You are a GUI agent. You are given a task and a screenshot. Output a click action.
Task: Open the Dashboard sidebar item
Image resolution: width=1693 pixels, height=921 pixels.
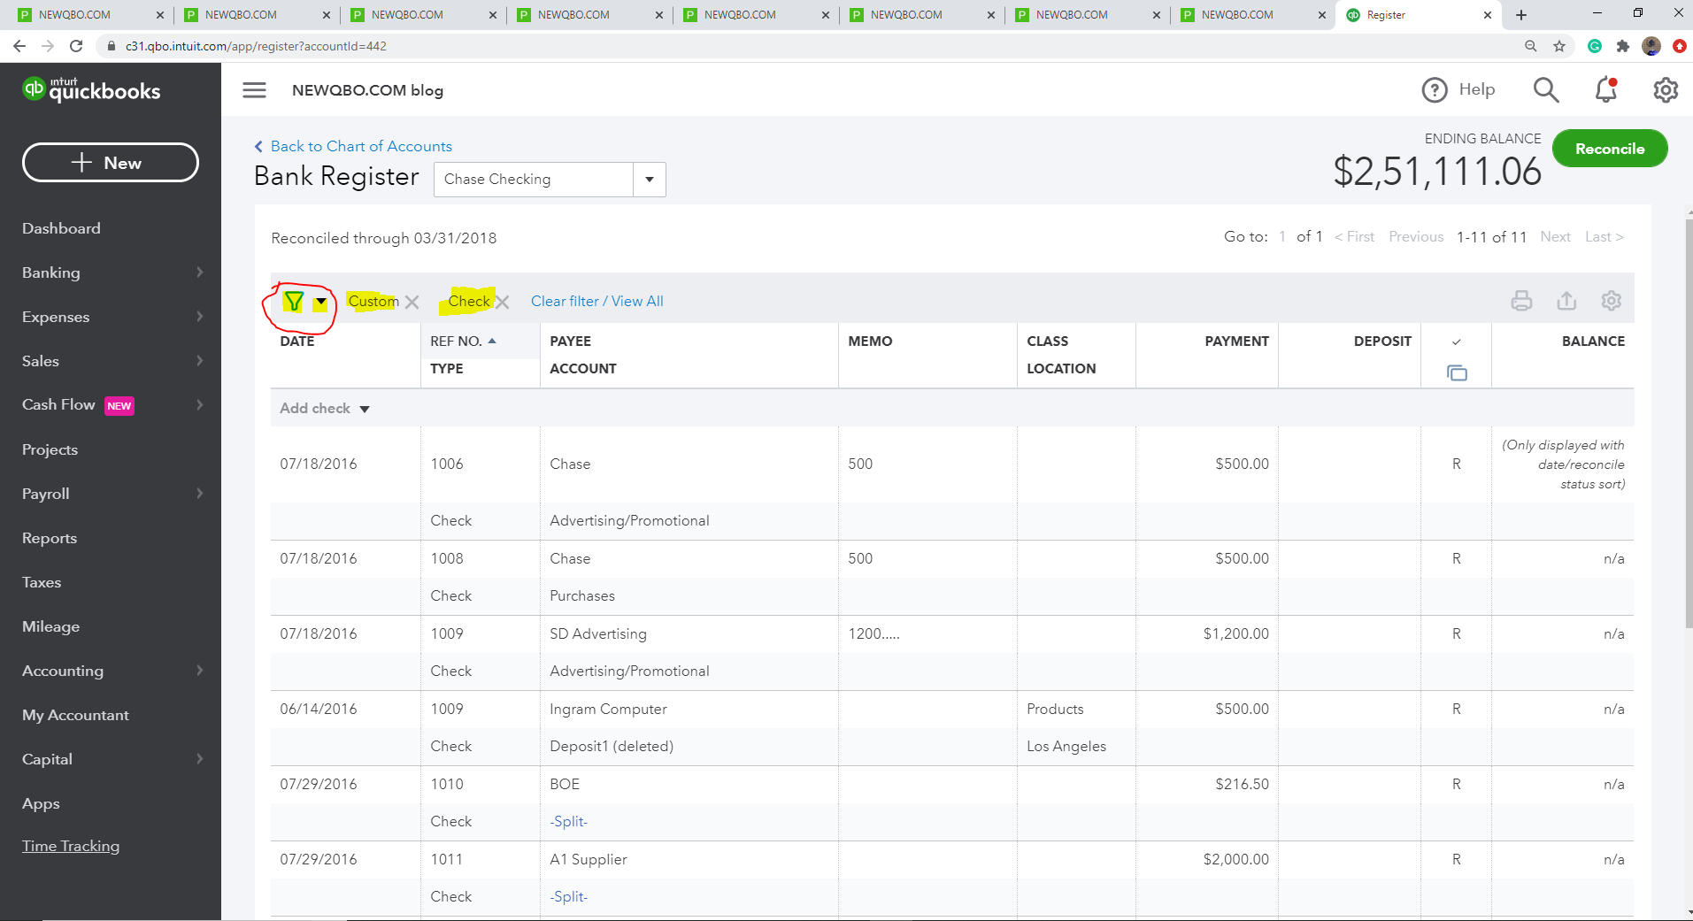[61, 228]
